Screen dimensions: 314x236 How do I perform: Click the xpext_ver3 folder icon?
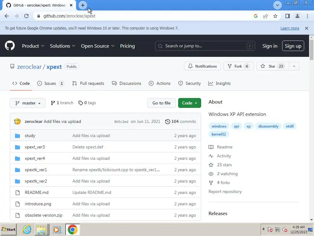pyautogui.click(x=17, y=147)
